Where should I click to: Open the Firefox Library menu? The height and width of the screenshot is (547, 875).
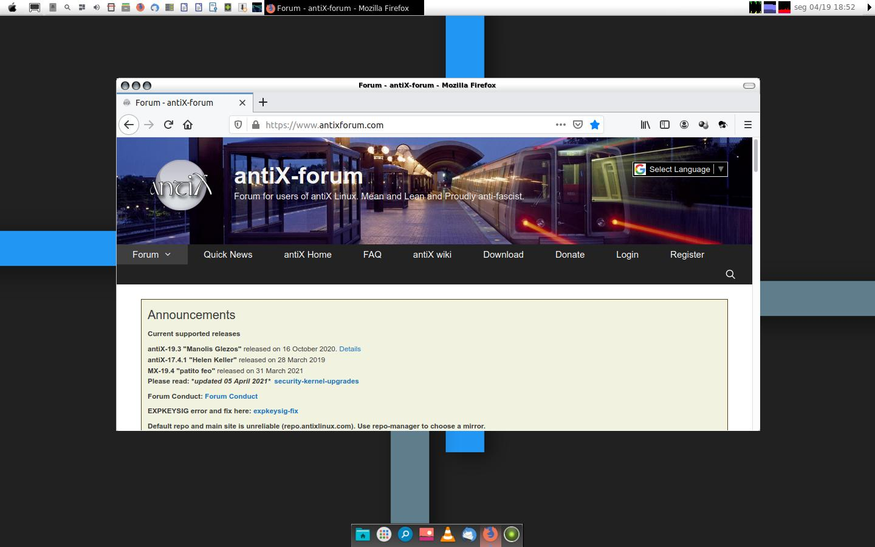(x=645, y=125)
